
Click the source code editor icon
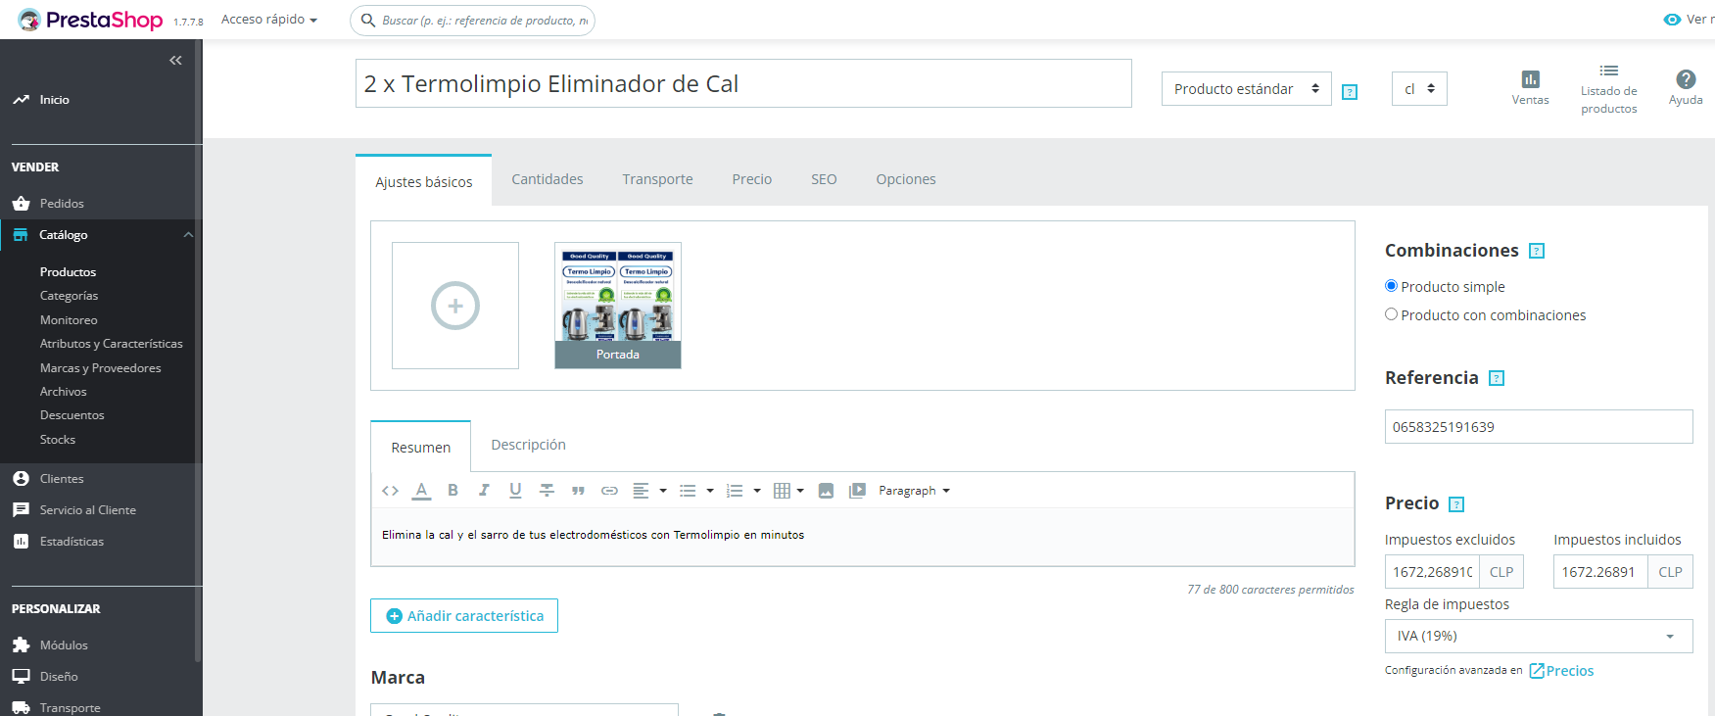point(390,491)
